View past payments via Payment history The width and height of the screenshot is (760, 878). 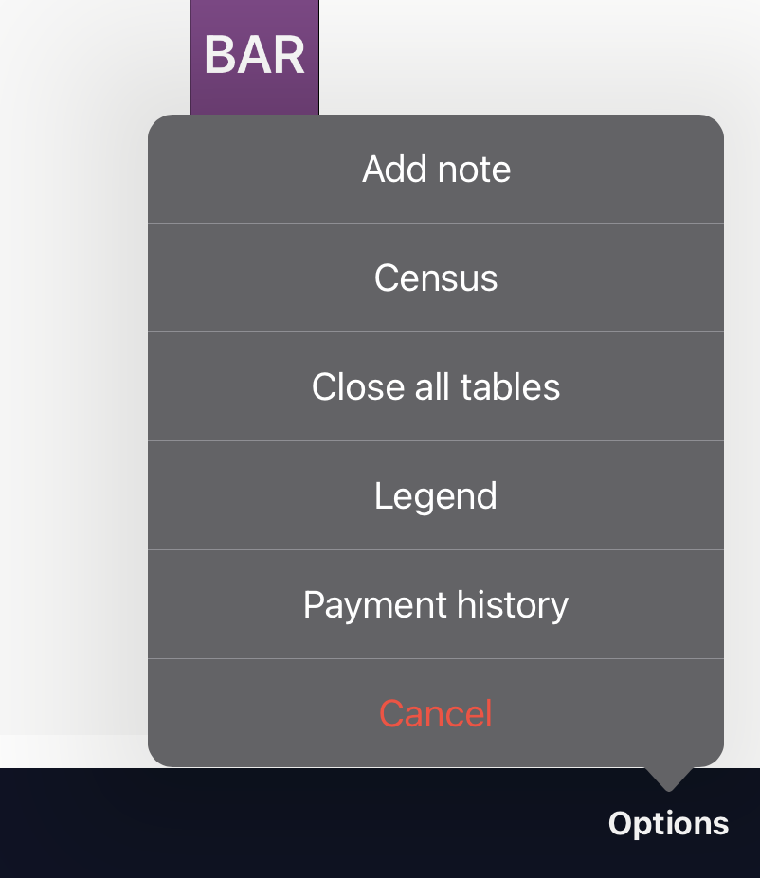coord(436,604)
